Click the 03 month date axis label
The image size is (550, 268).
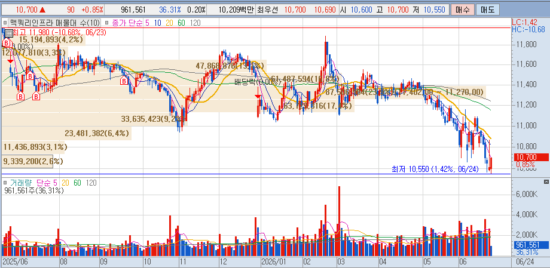(x=340, y=261)
